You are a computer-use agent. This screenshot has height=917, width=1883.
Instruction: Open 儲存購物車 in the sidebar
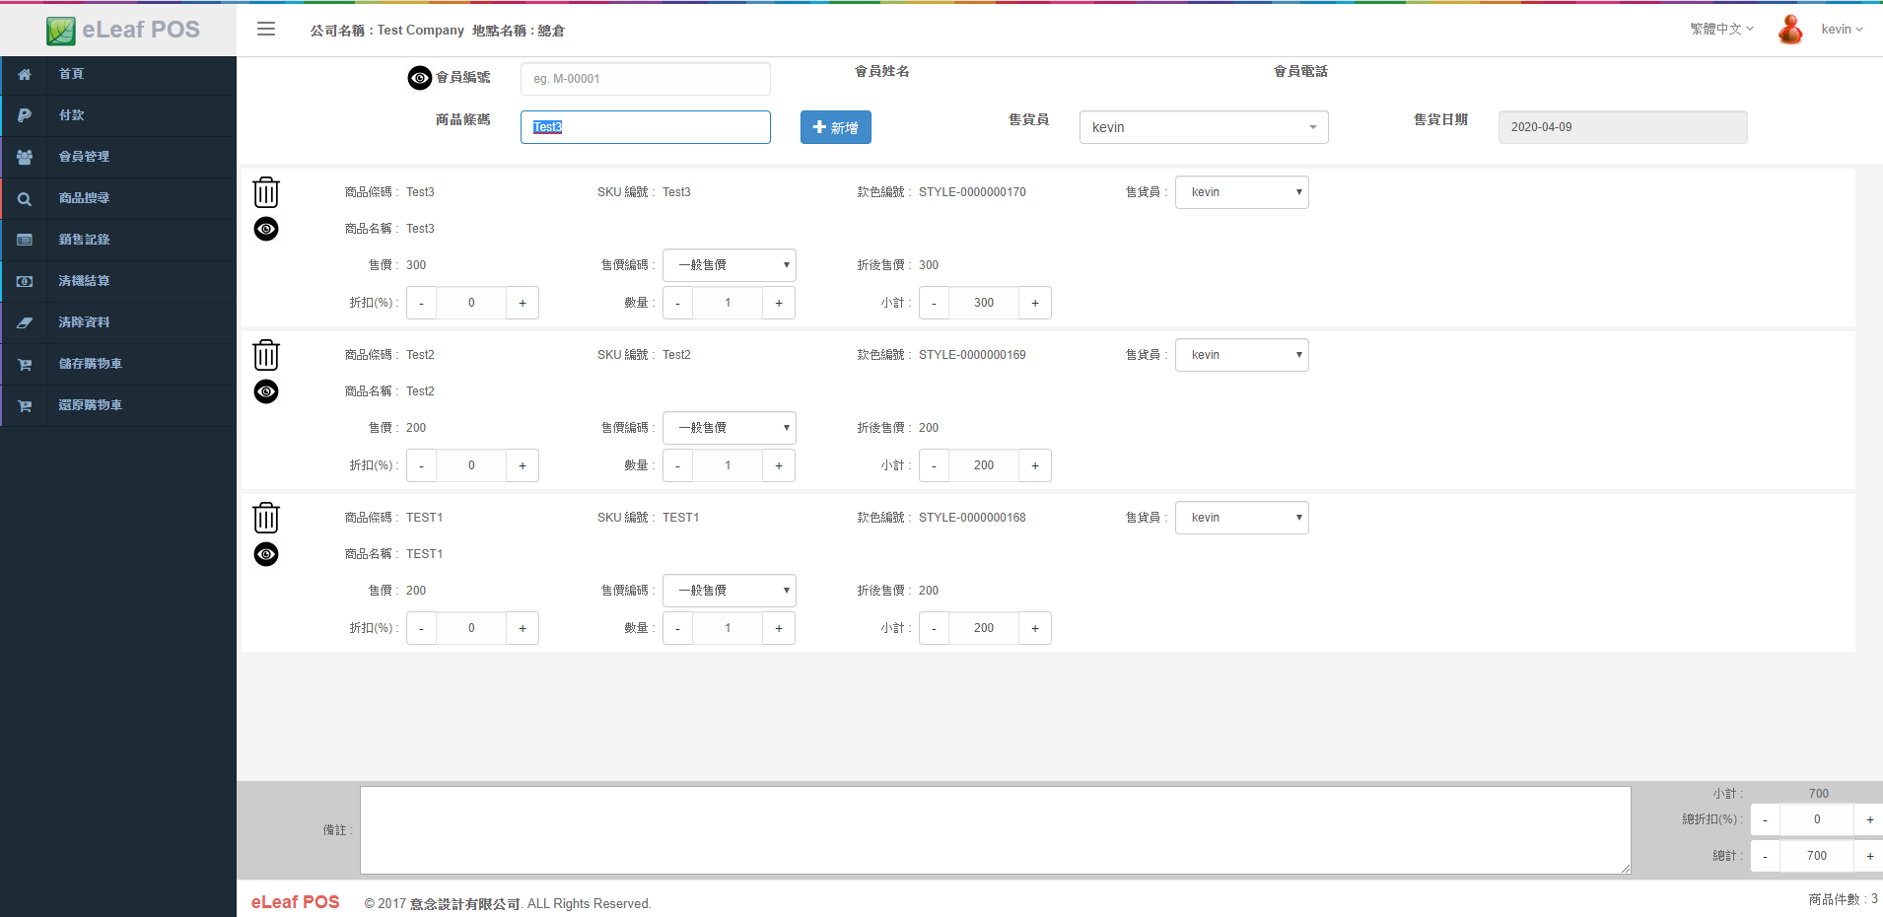[x=90, y=364]
